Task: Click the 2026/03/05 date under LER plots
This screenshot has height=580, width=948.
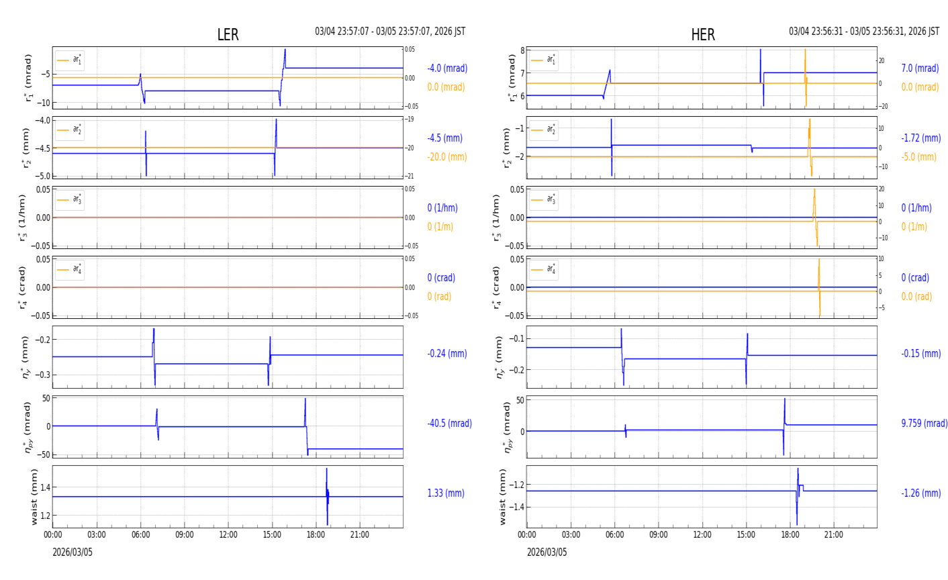Action: click(x=73, y=552)
